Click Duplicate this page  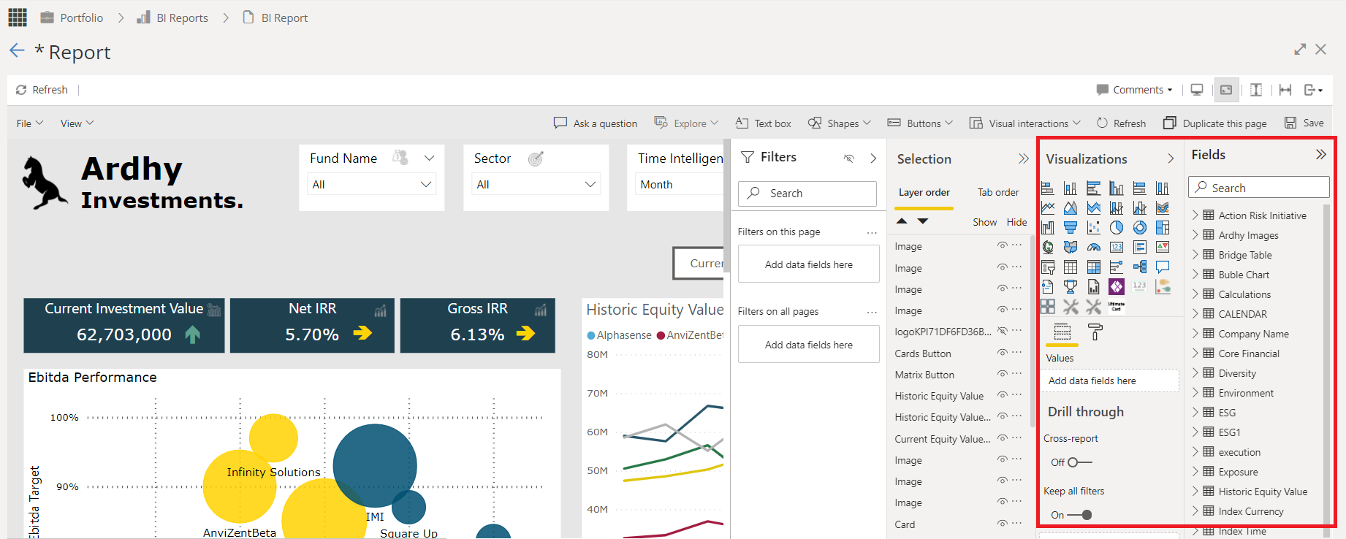point(1215,123)
